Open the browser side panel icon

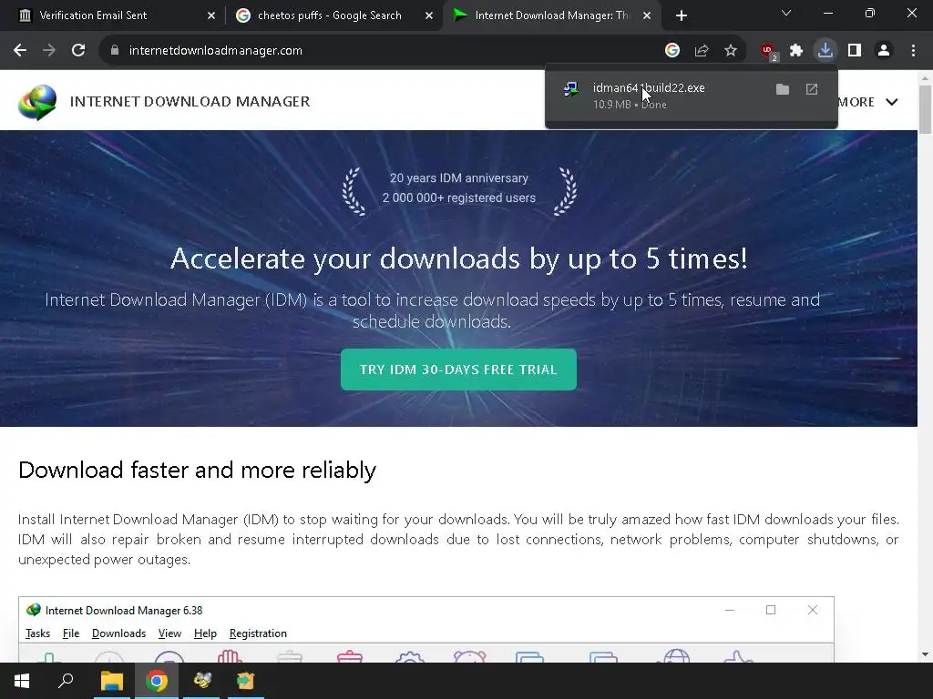[x=855, y=51]
